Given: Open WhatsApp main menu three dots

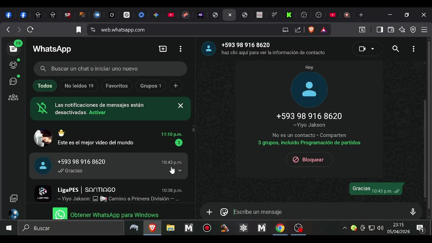Looking at the screenshot, I should pos(181,49).
